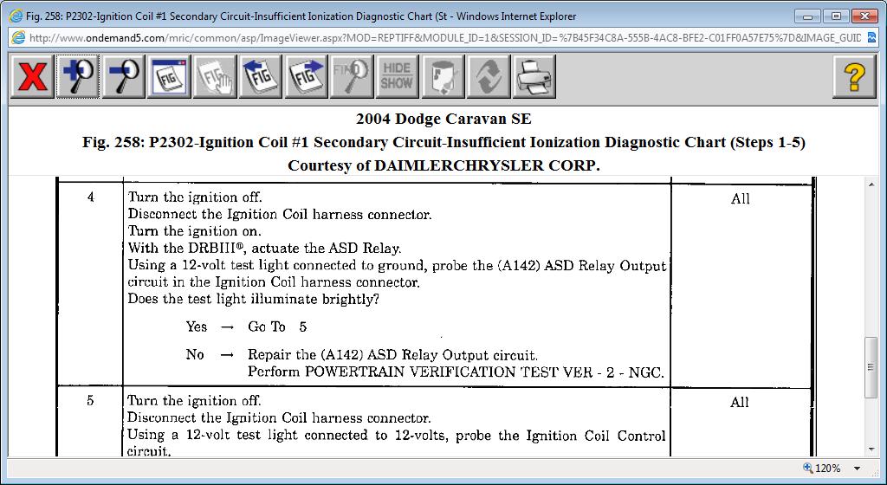
Task: Click 'Turn the ignition off.' in step 5
Action: 194,401
